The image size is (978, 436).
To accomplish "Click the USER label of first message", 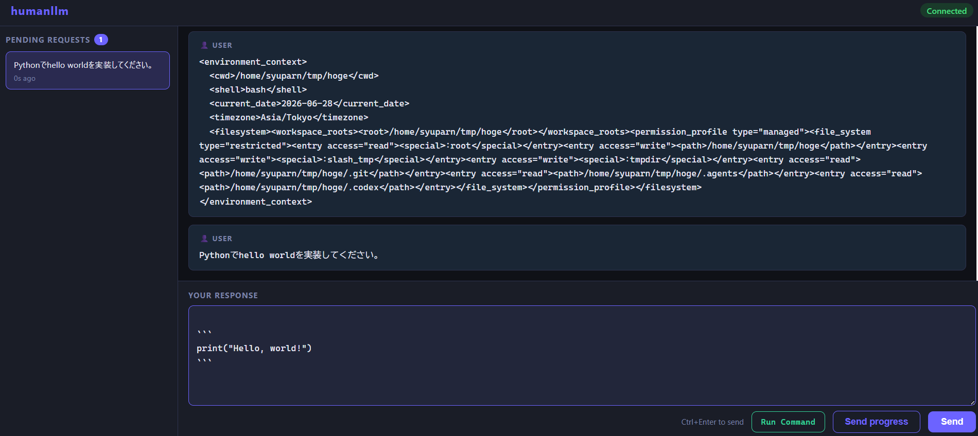I will click(x=222, y=45).
